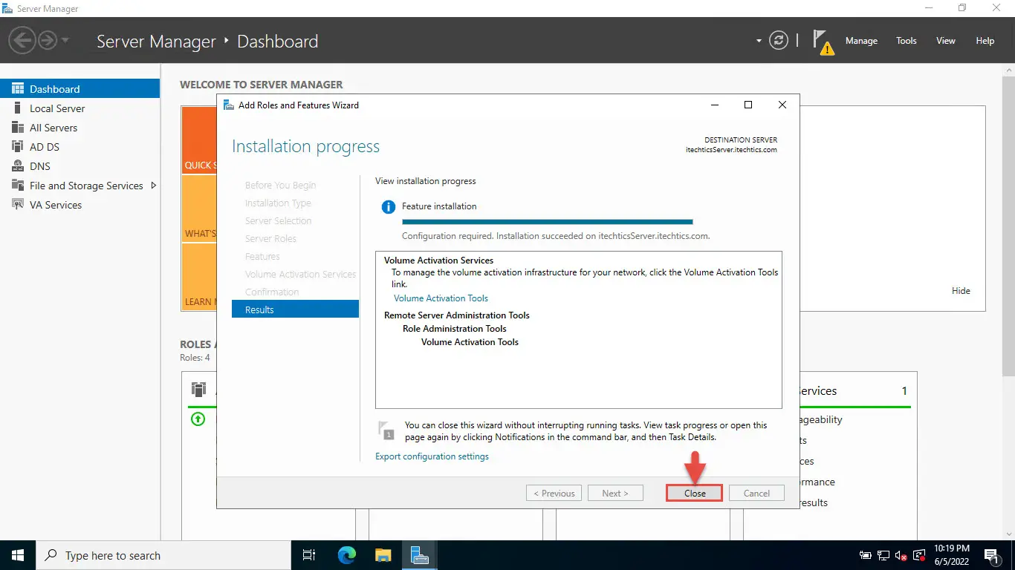Click the Volume Activation Tools link
This screenshot has width=1015, height=570.
(441, 298)
